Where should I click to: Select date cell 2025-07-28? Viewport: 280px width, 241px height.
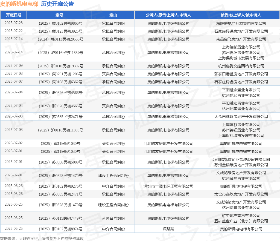pos(14,23)
